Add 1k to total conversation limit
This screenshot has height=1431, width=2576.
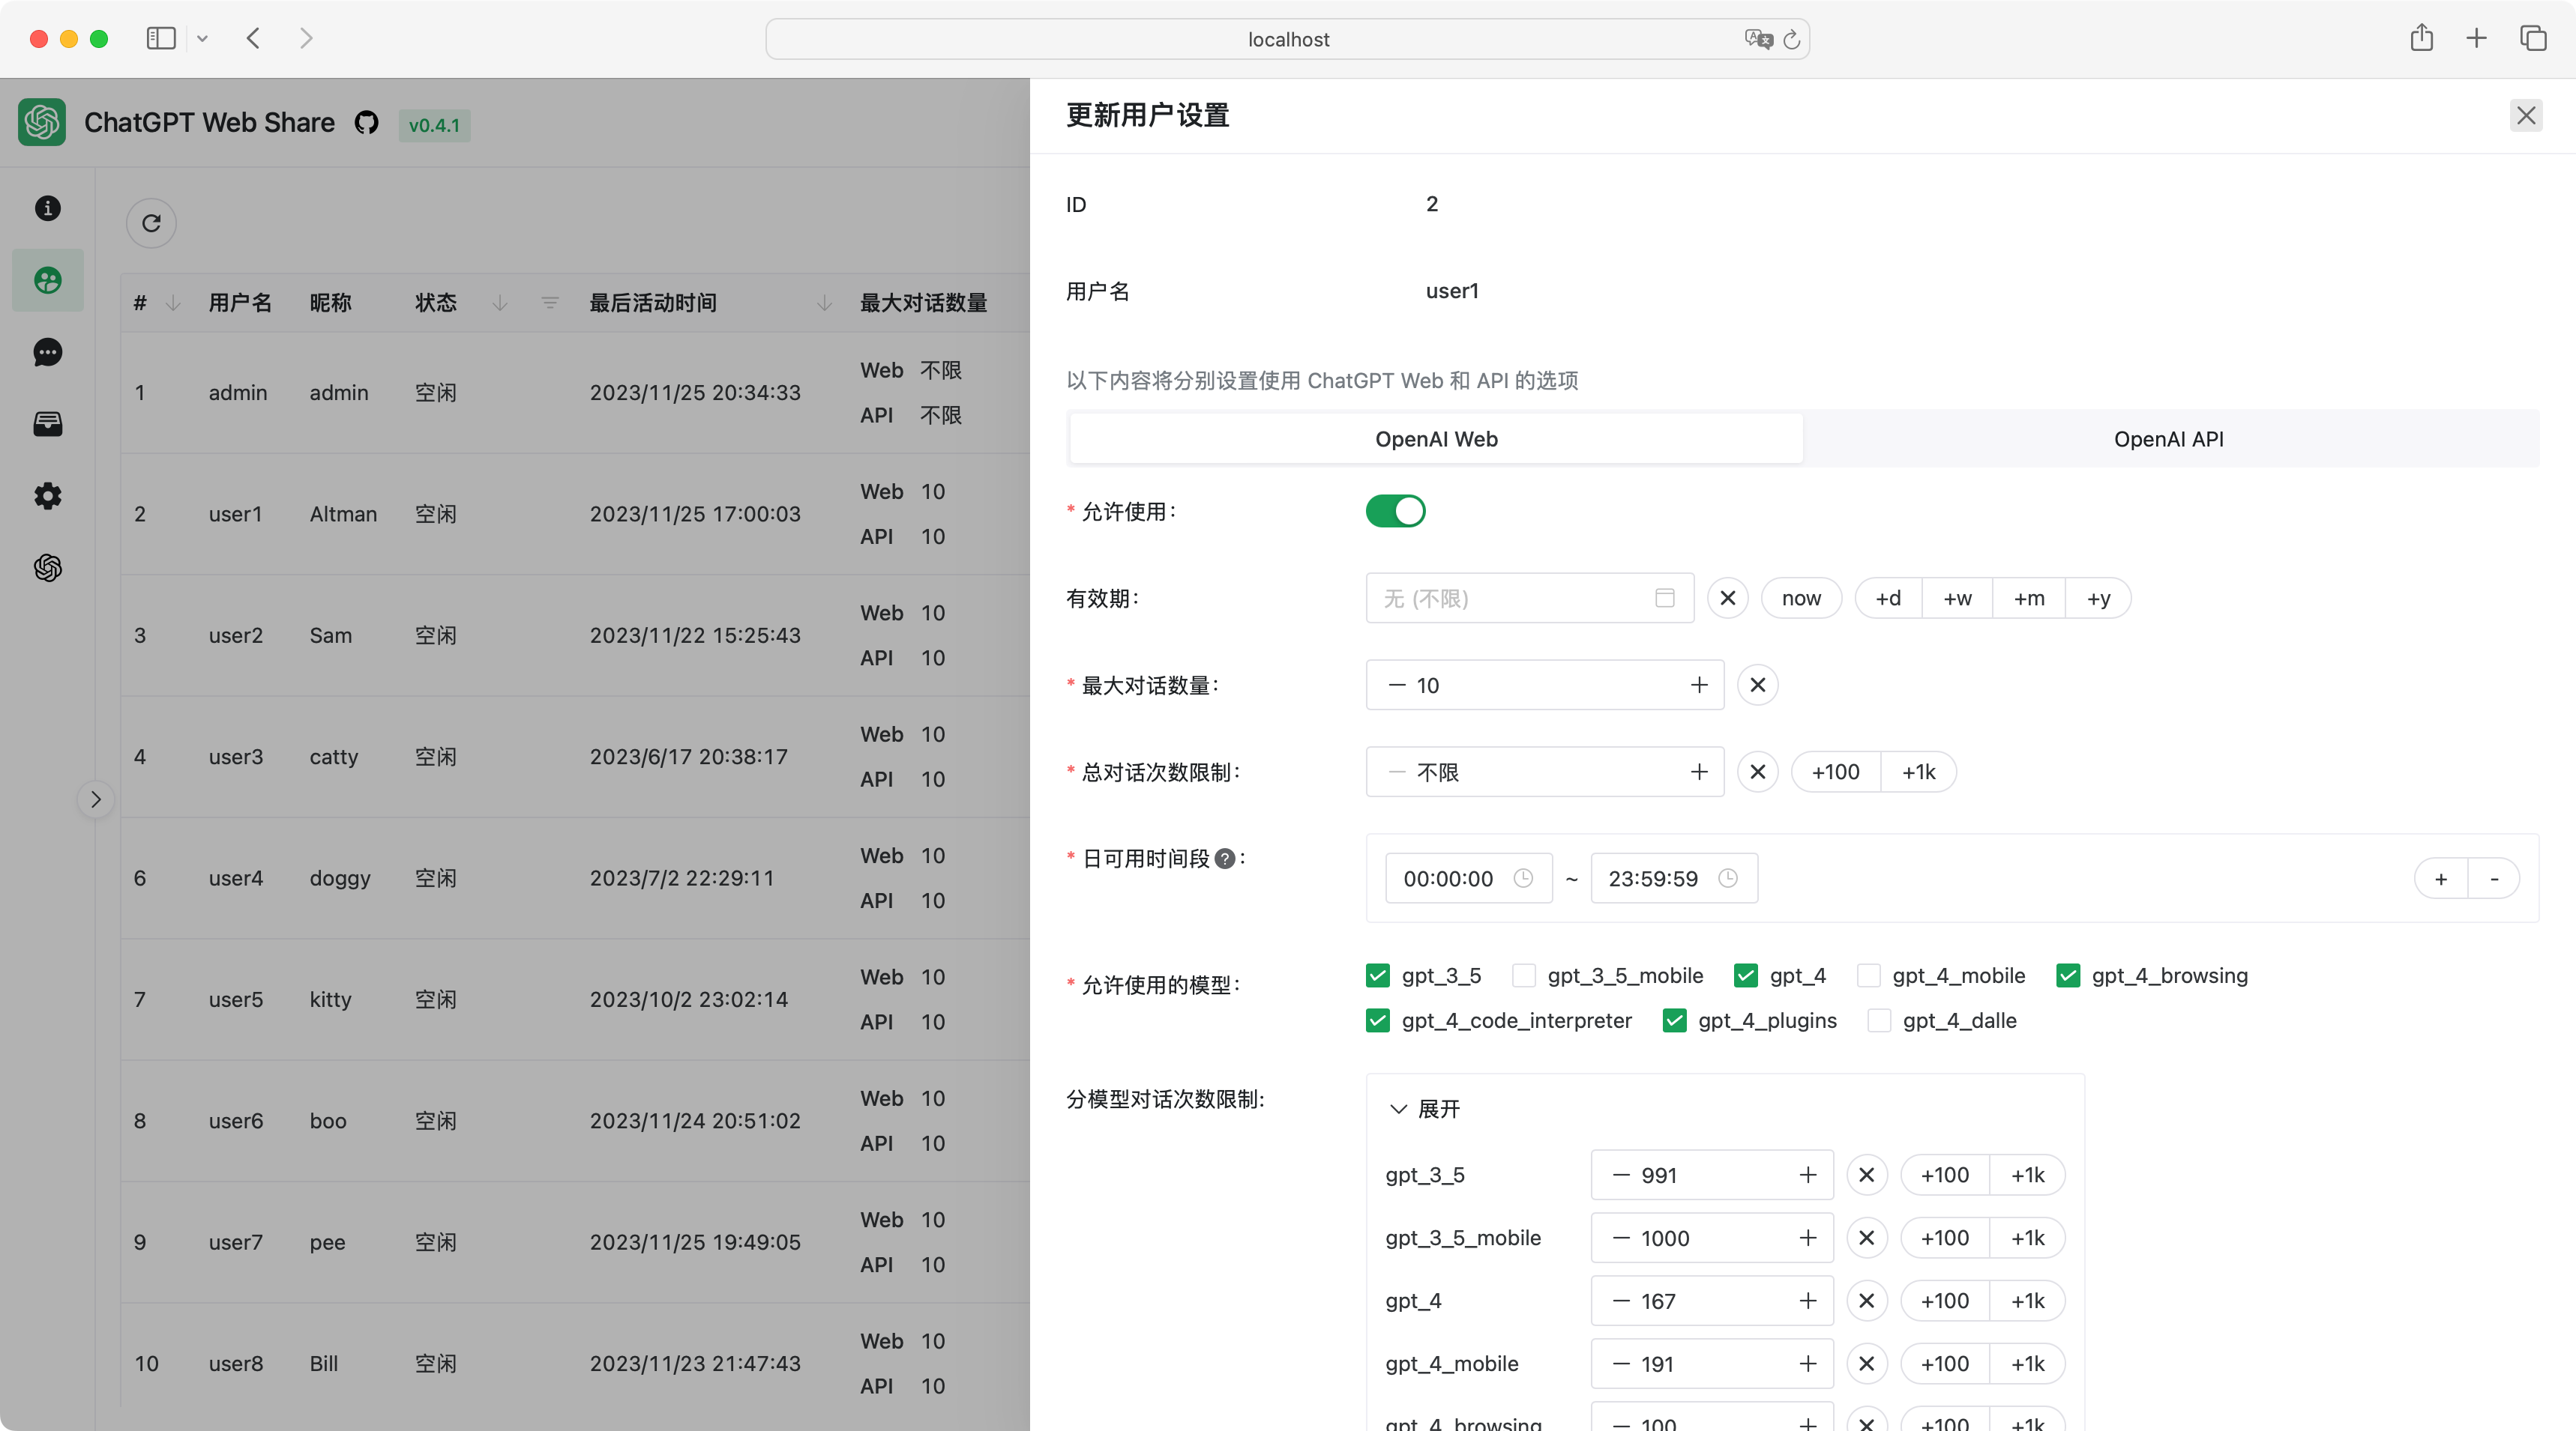click(1918, 772)
